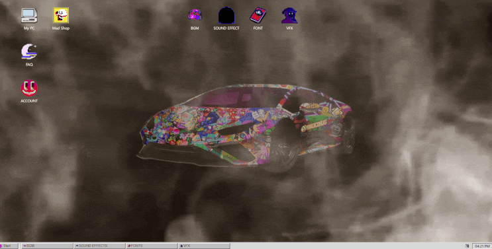The image size is (492, 249).
Task: Click the Start button in taskbar
Action: pos(9,246)
